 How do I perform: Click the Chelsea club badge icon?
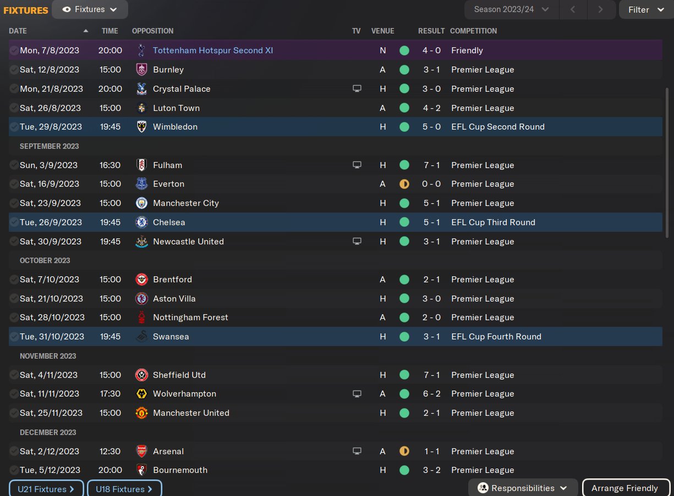pos(141,222)
